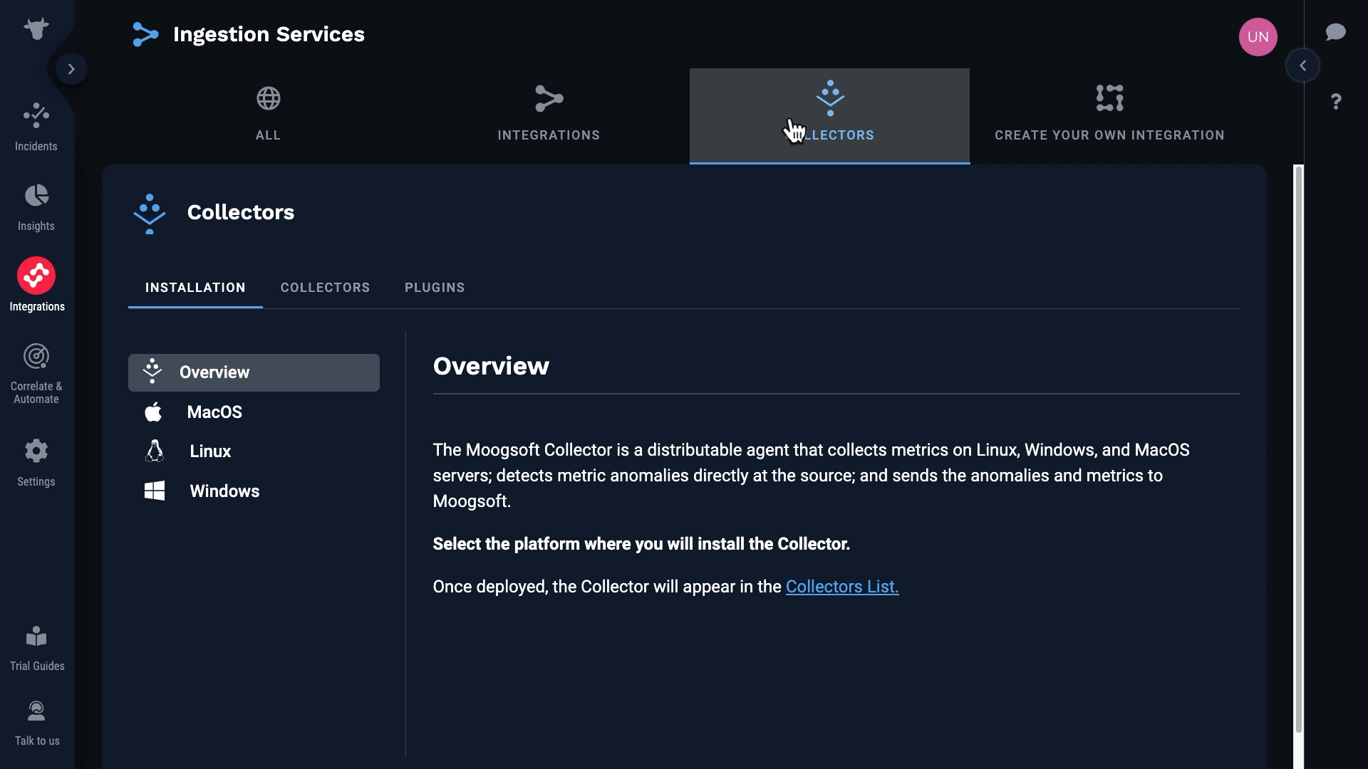Click Talk to us support icon
The image size is (1368, 769).
[x=36, y=712]
